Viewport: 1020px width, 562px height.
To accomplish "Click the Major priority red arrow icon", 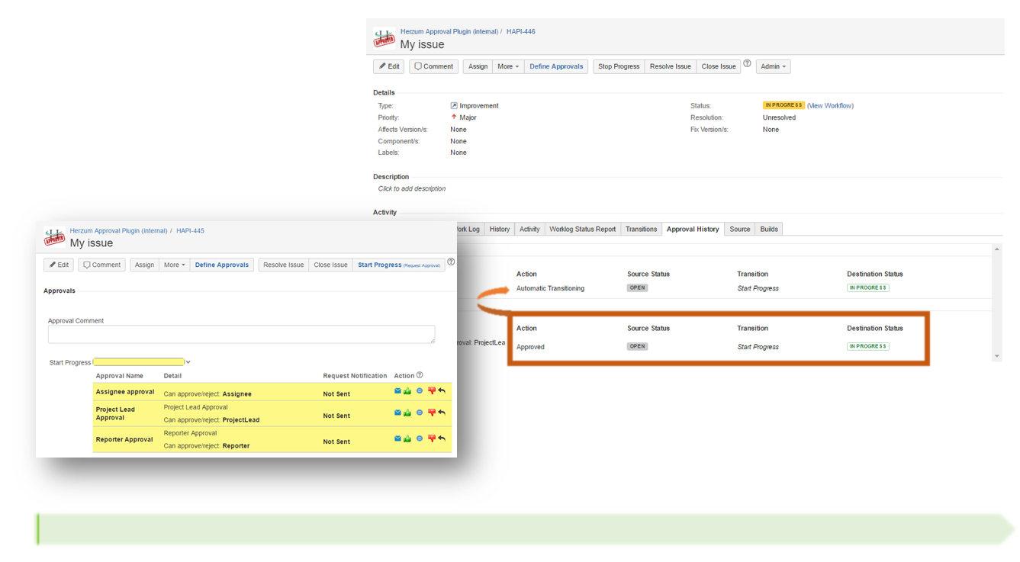I will [454, 117].
